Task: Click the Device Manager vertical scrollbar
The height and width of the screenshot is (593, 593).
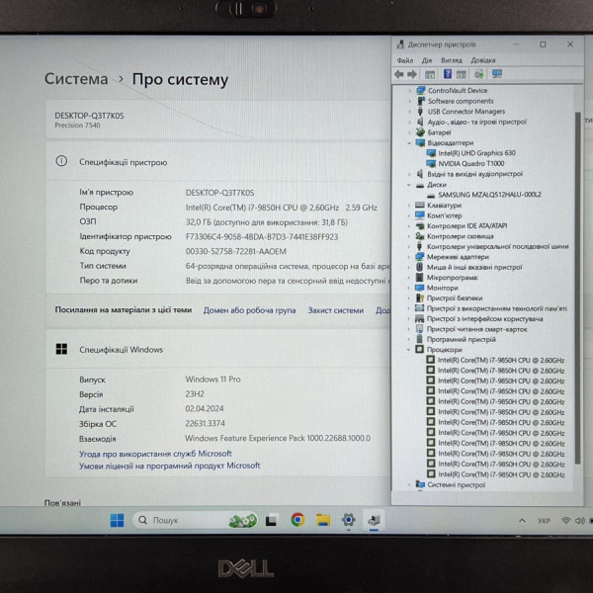Action: tap(577, 288)
